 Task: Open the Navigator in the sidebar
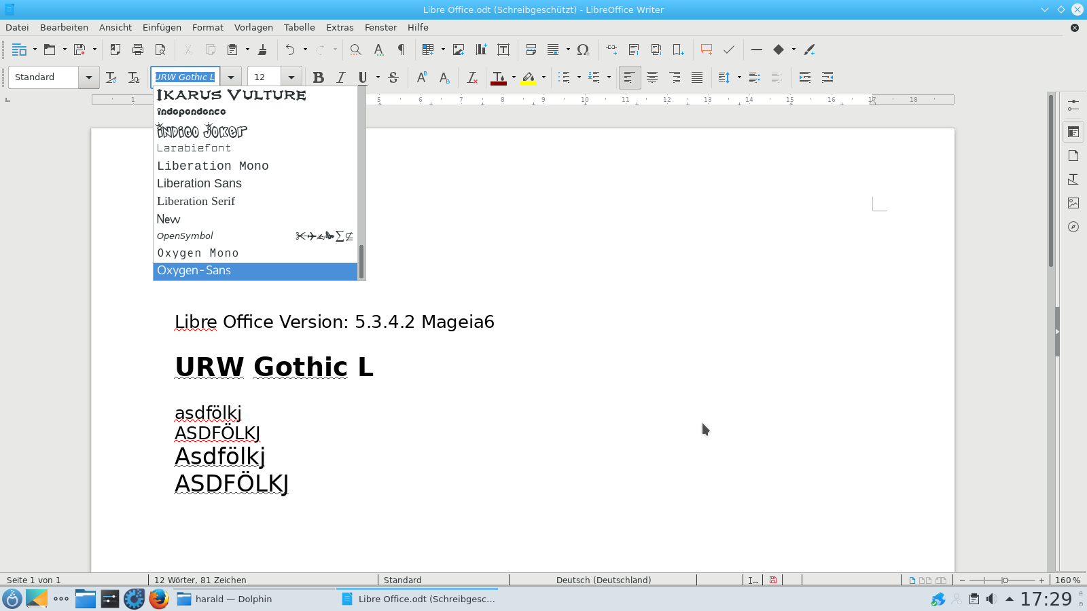(x=1073, y=227)
